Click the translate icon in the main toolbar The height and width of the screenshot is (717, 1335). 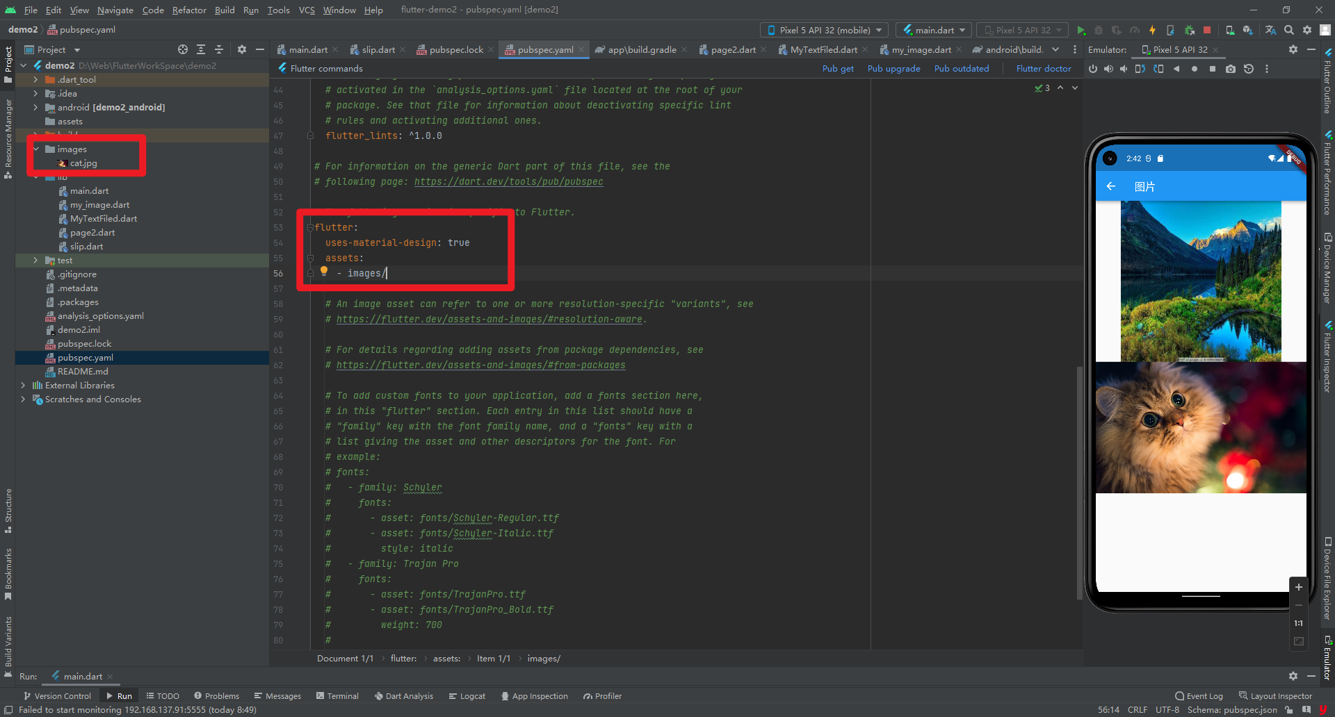[x=1270, y=30]
